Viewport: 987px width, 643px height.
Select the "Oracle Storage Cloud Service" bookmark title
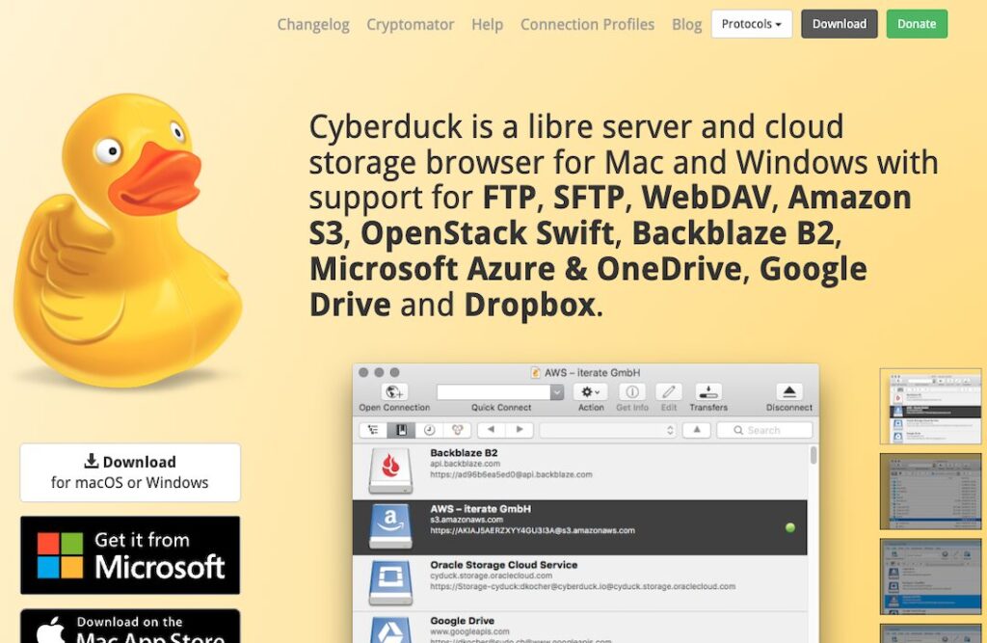click(503, 565)
